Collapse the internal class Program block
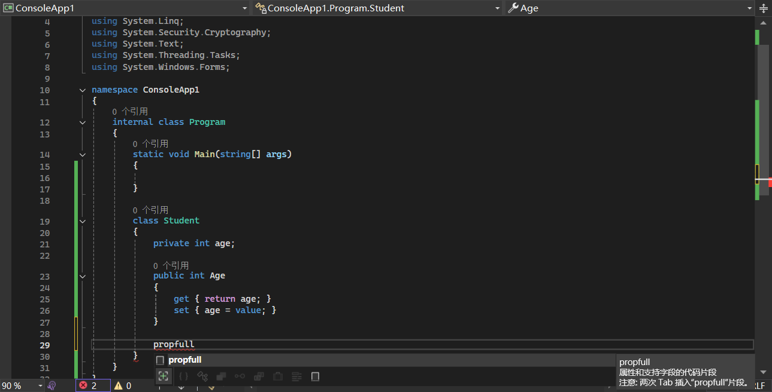This screenshot has height=392, width=772. tap(83, 122)
